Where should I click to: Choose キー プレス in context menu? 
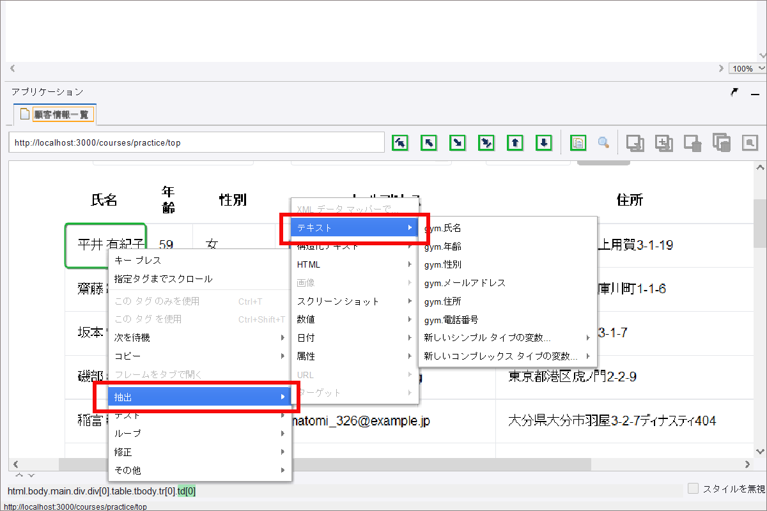coord(199,261)
